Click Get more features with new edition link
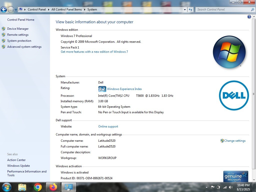Screen dimensions: 256x192 click(94, 51)
